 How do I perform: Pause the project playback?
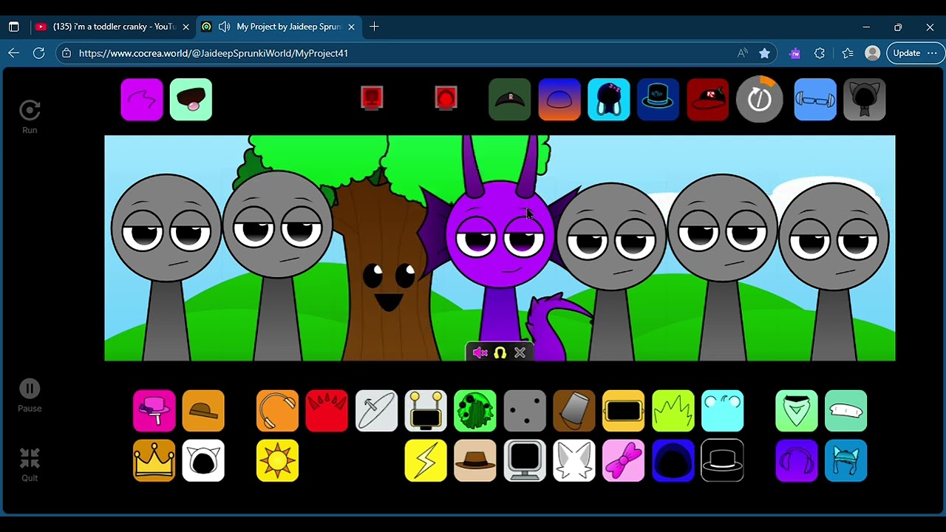coord(30,396)
